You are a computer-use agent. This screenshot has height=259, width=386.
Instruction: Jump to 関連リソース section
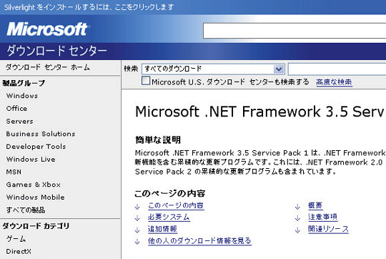(328, 229)
